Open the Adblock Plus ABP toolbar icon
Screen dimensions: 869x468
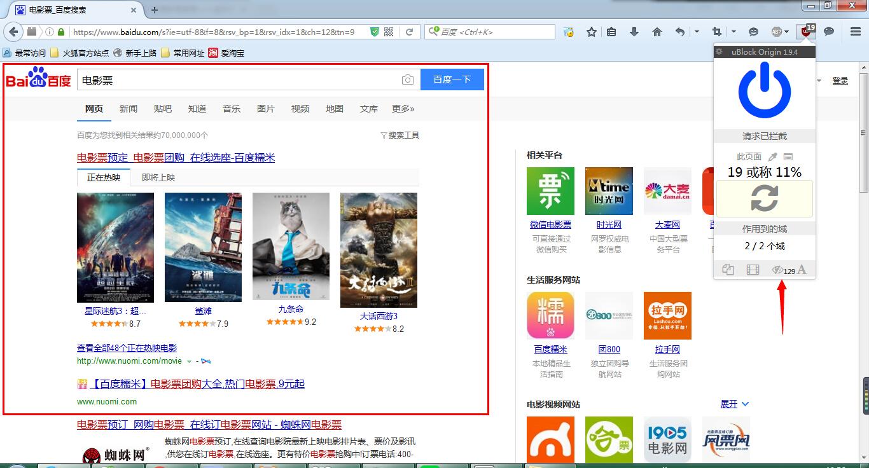click(777, 32)
